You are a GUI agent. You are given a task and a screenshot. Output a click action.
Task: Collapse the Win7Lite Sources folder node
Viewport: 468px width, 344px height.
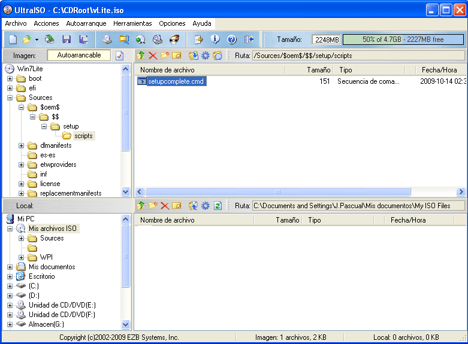(x=10, y=98)
